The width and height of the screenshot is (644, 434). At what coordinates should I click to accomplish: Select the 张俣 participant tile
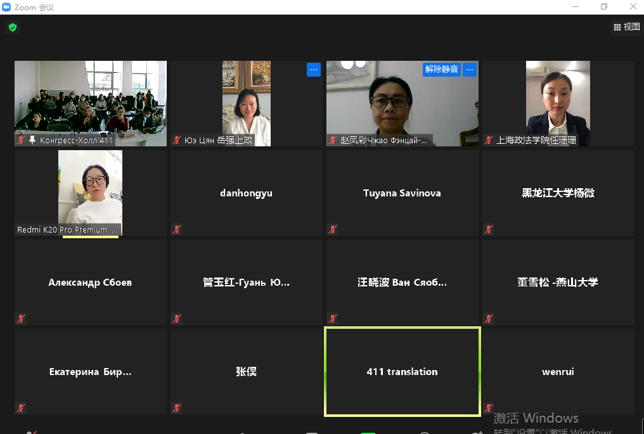246,372
